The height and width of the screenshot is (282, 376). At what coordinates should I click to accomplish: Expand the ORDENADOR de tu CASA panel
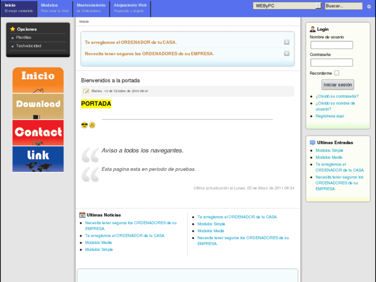pyautogui.click(x=287, y=42)
